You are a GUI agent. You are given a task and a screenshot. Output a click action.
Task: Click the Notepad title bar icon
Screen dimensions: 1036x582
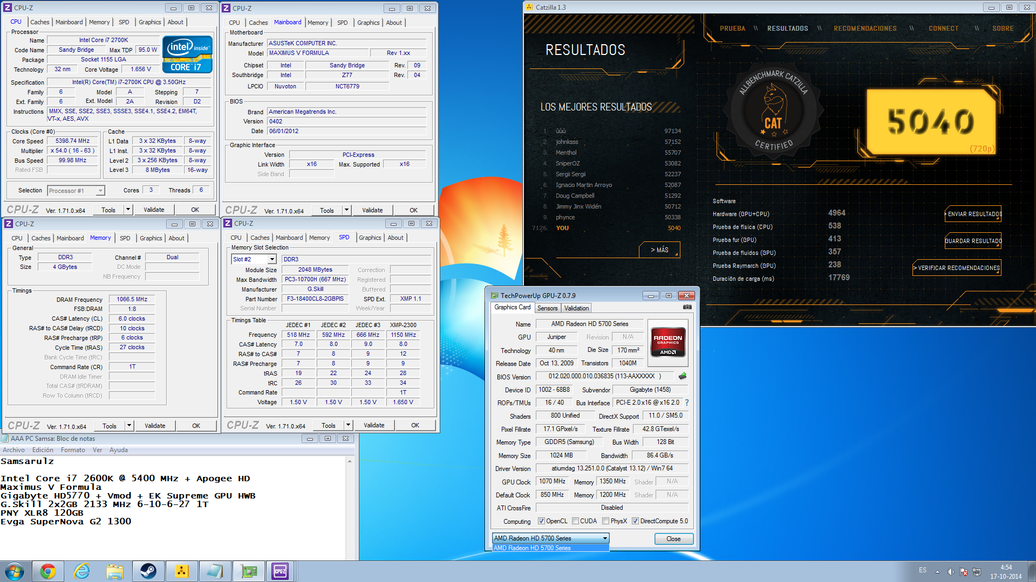point(5,439)
